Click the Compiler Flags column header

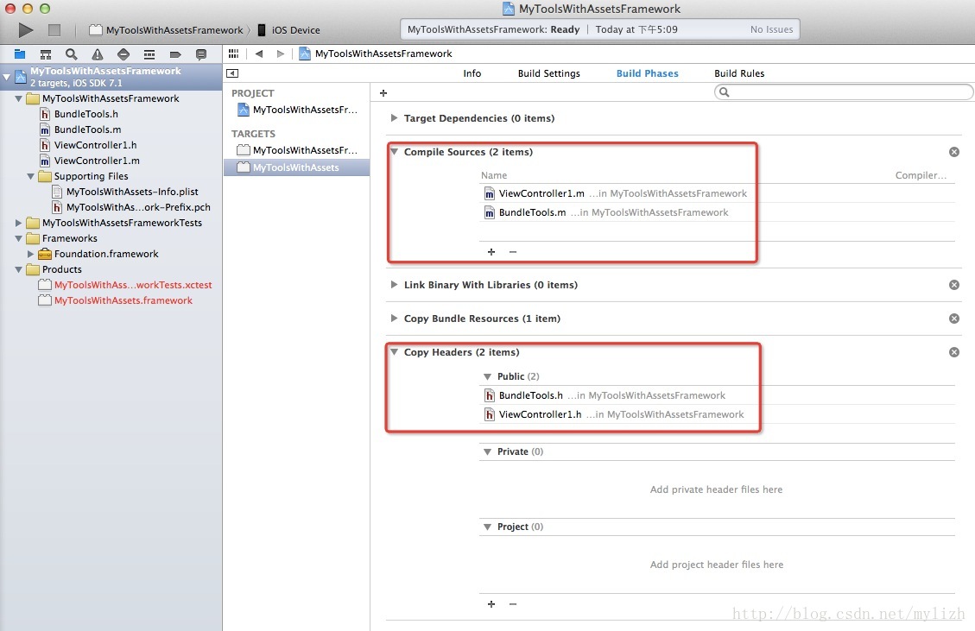[x=921, y=175]
